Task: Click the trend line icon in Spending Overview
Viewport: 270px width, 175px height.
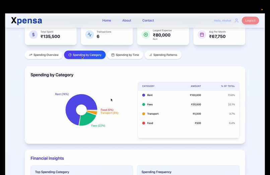Action: pyautogui.click(x=30, y=55)
